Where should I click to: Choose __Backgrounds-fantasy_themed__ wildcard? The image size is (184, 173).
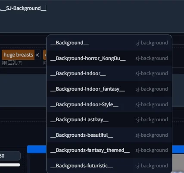[x=109, y=150]
